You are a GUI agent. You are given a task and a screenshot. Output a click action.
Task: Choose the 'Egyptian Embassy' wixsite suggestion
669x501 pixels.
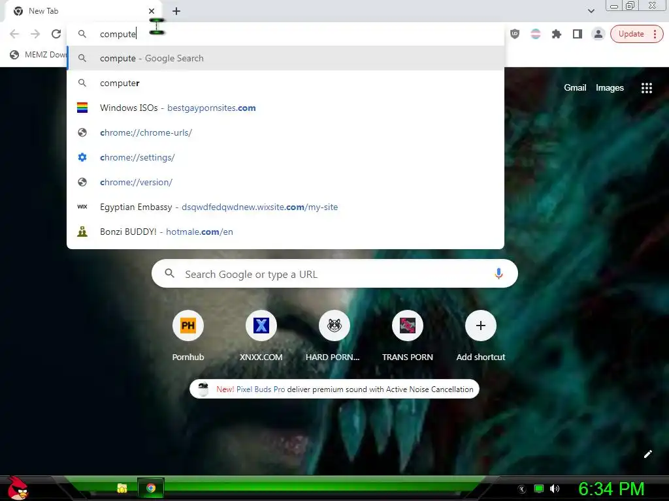(x=286, y=207)
